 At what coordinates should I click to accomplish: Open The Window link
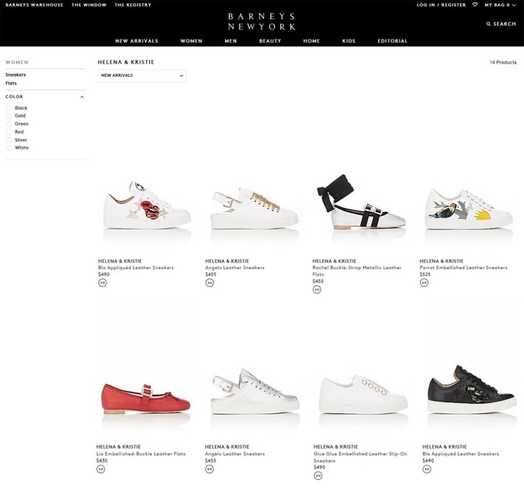coord(89,5)
